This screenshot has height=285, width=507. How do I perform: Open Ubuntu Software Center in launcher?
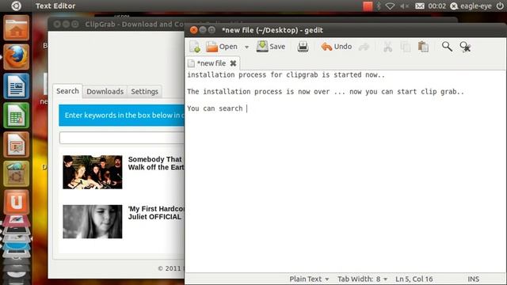17,173
